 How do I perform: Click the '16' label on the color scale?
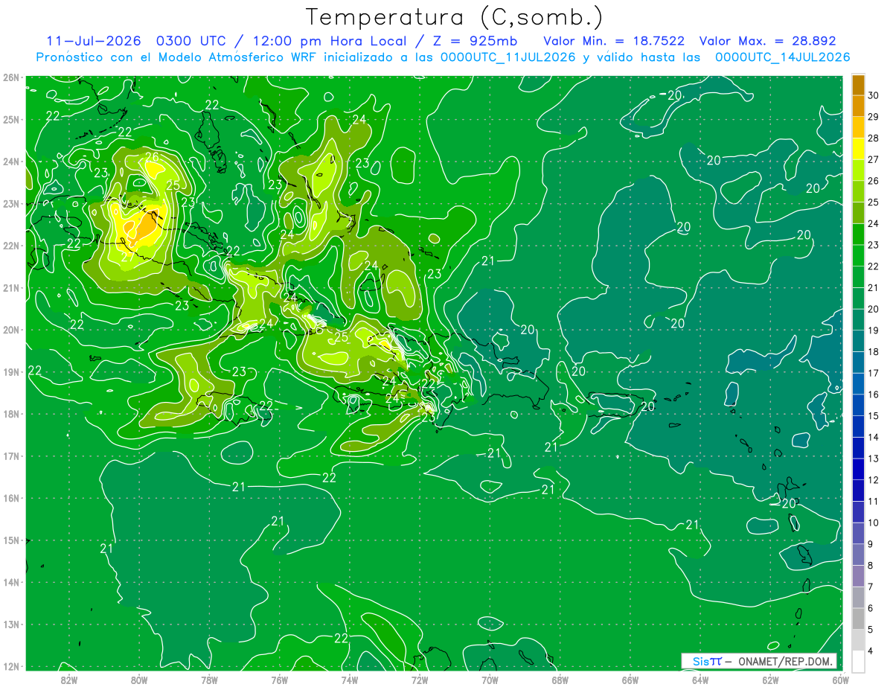tap(874, 394)
